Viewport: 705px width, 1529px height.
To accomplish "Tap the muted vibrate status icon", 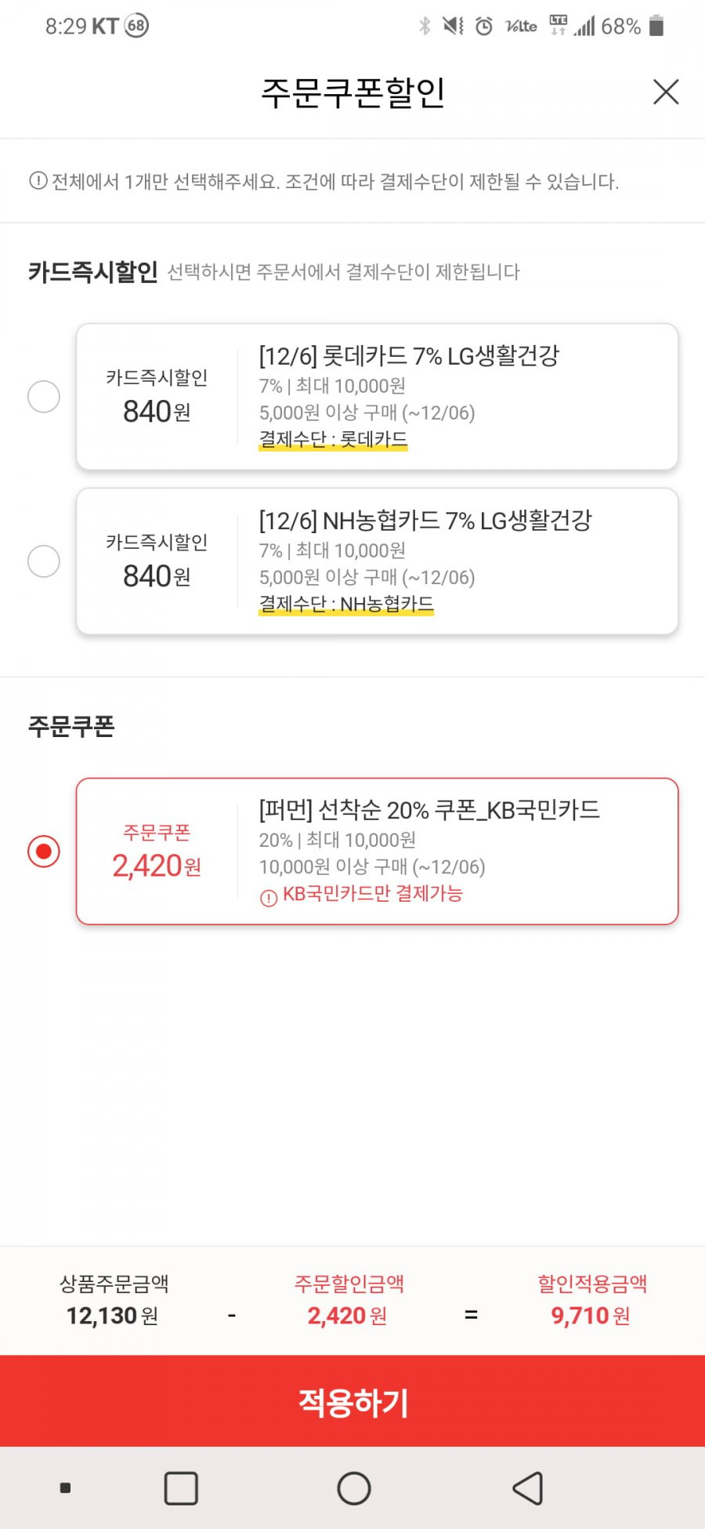I will point(453,26).
